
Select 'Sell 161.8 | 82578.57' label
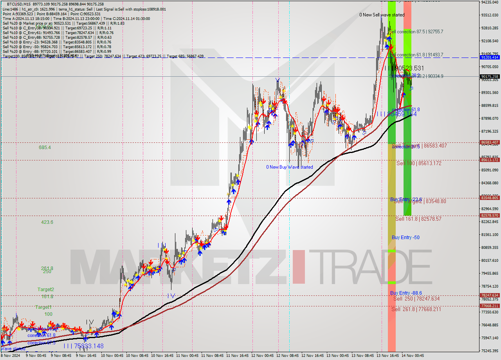click(x=418, y=219)
